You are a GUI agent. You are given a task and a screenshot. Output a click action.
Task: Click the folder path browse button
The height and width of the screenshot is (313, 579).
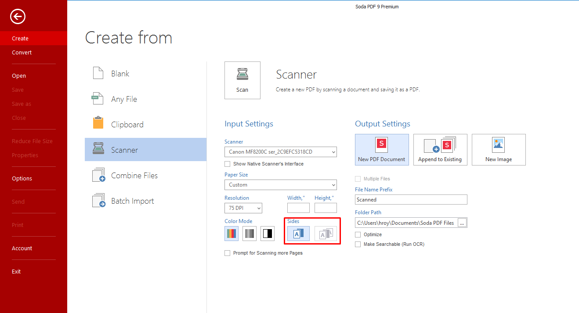point(462,223)
